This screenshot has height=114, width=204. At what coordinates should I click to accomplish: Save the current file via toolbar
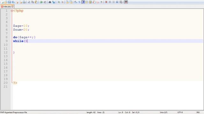pos(9,2)
